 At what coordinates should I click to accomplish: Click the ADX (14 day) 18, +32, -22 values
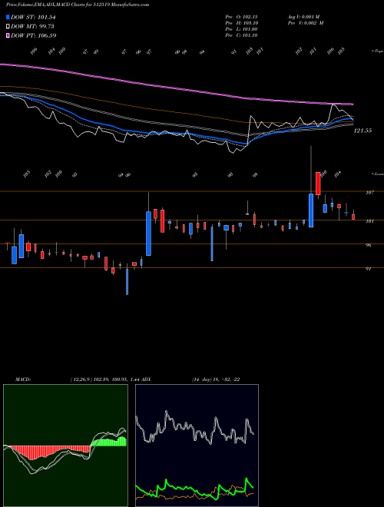[216, 379]
